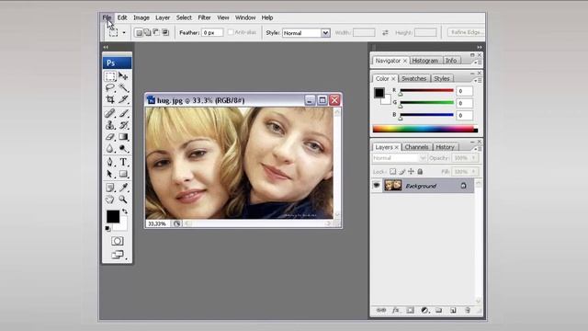Click the foreground color swatch in toolbox
Screen dimensions: 588x331
click(113, 217)
